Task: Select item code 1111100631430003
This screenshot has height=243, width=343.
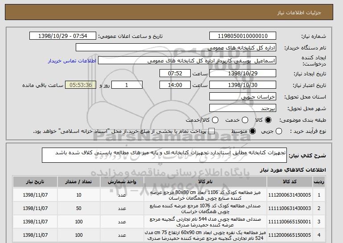Action: 290,208
